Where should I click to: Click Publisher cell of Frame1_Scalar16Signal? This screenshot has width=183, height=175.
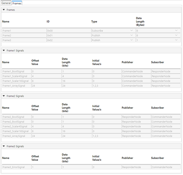pos(136,81)
